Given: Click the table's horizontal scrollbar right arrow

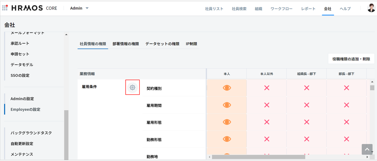Looking at the screenshot, I should coord(367,157).
